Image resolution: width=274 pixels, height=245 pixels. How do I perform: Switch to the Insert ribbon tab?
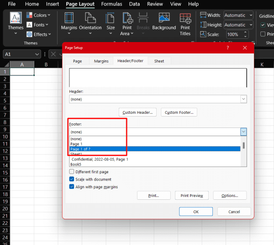click(x=53, y=4)
